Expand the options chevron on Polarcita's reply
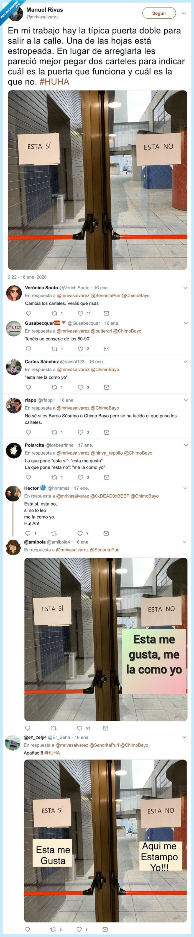Viewport: 194px width, 937px height. (x=186, y=445)
